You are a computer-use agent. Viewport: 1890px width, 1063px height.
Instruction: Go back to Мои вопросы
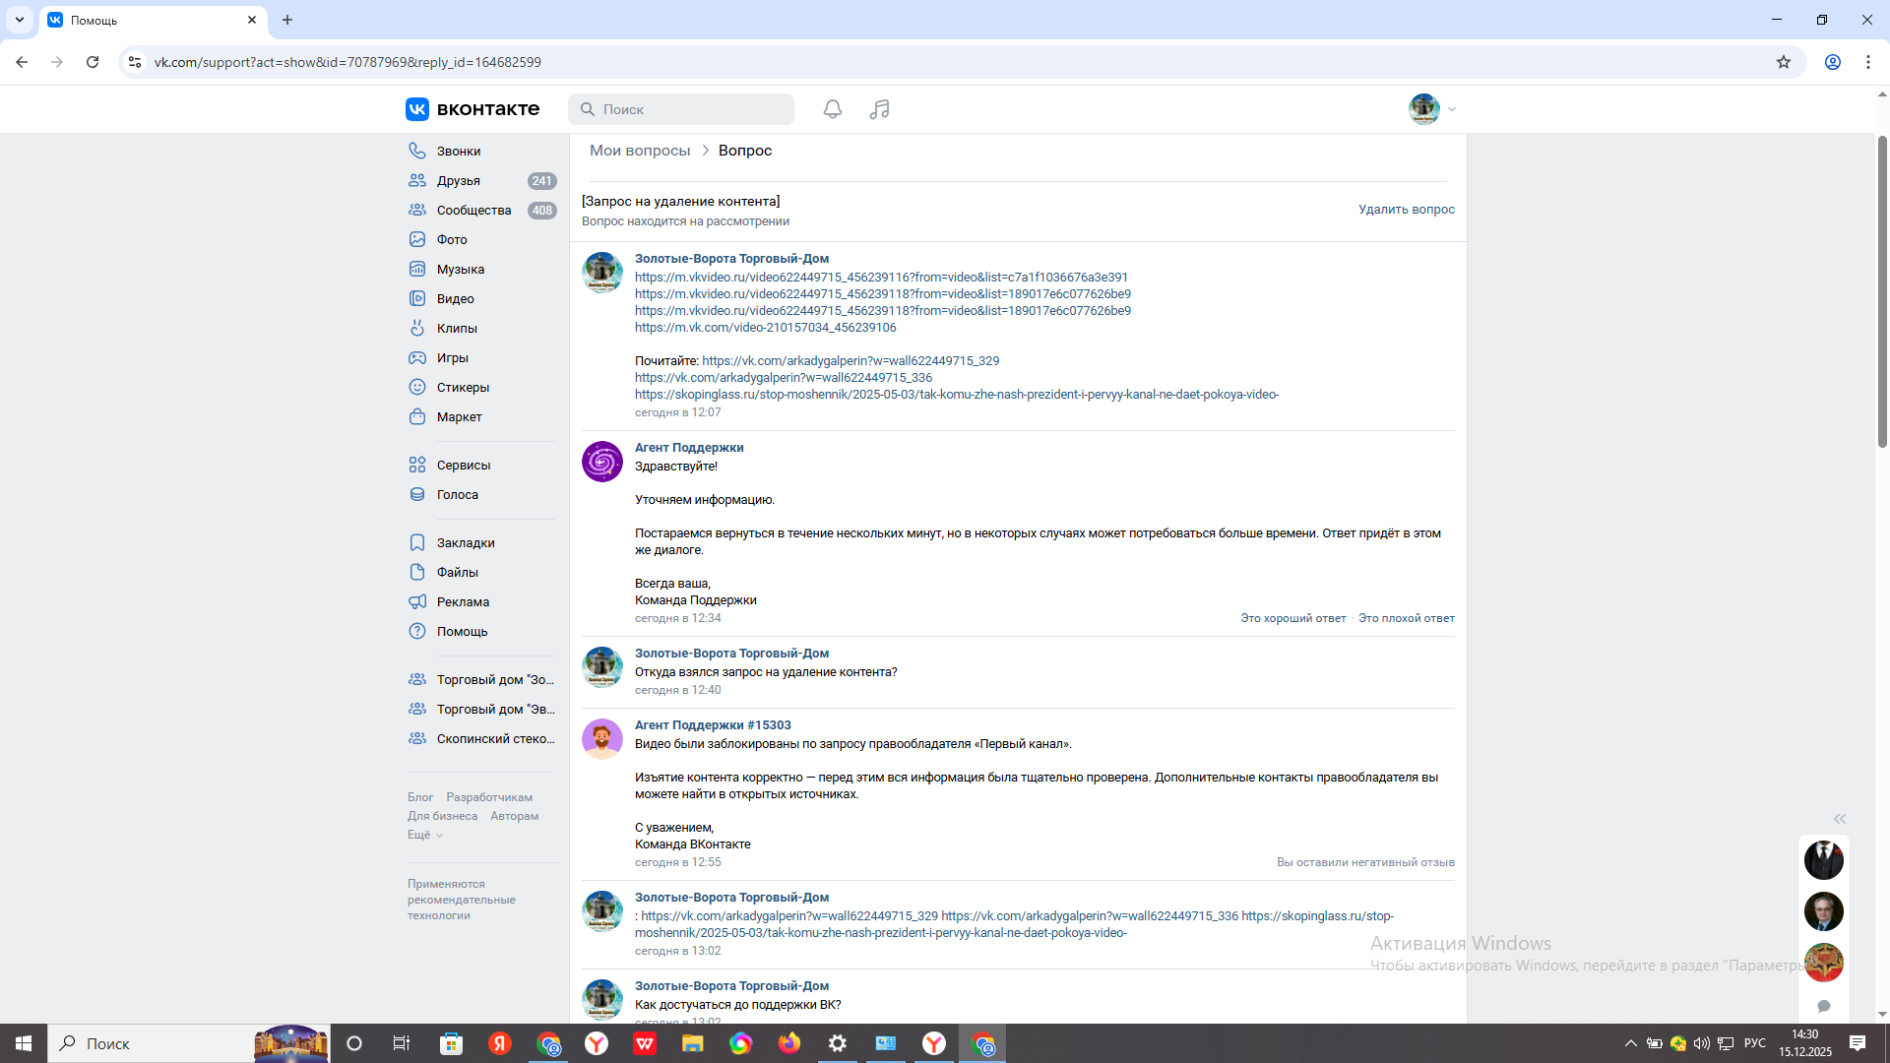coord(640,151)
